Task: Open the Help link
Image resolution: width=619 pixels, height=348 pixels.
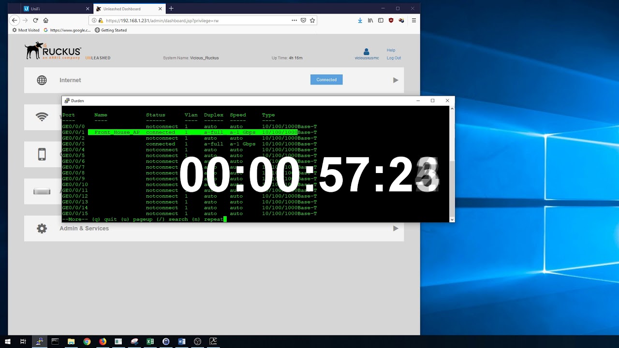Action: (391, 50)
